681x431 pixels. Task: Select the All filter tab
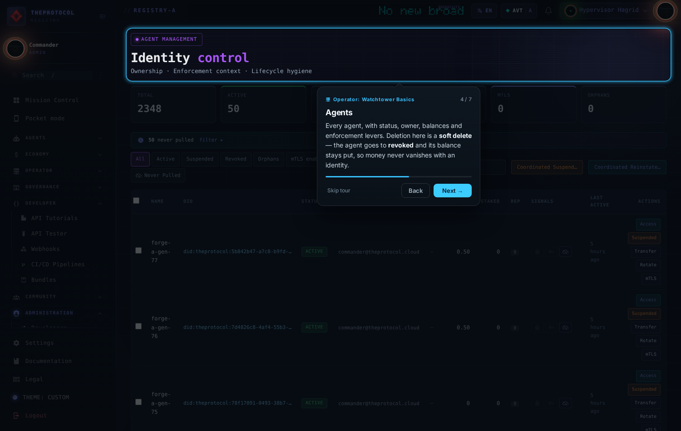(x=140, y=159)
